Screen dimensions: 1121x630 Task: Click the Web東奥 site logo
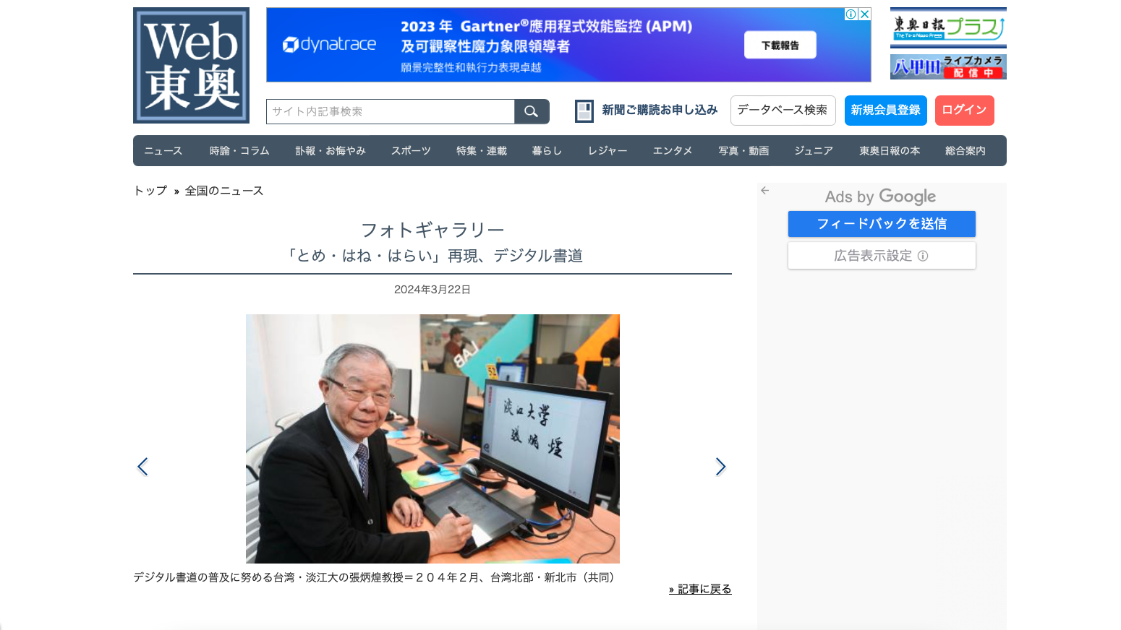(x=191, y=65)
